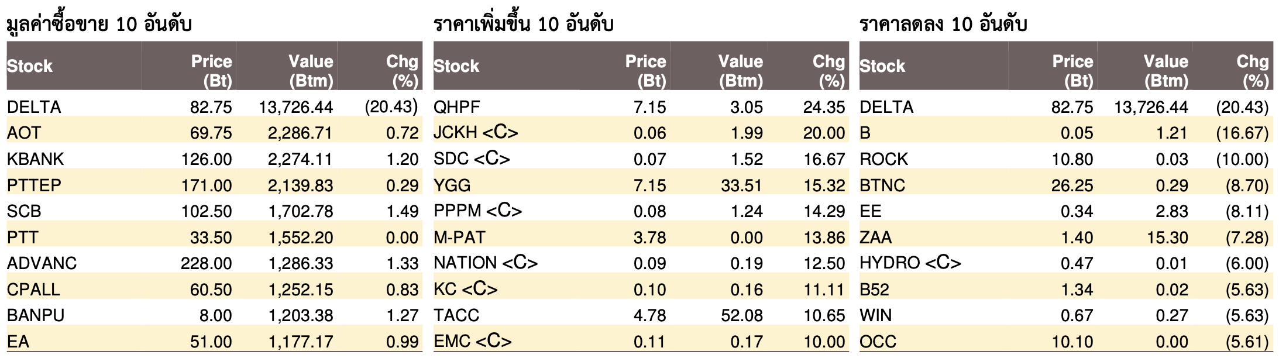The image size is (1279, 358).
Task: Click the YGG gainer row
Action: point(641,185)
